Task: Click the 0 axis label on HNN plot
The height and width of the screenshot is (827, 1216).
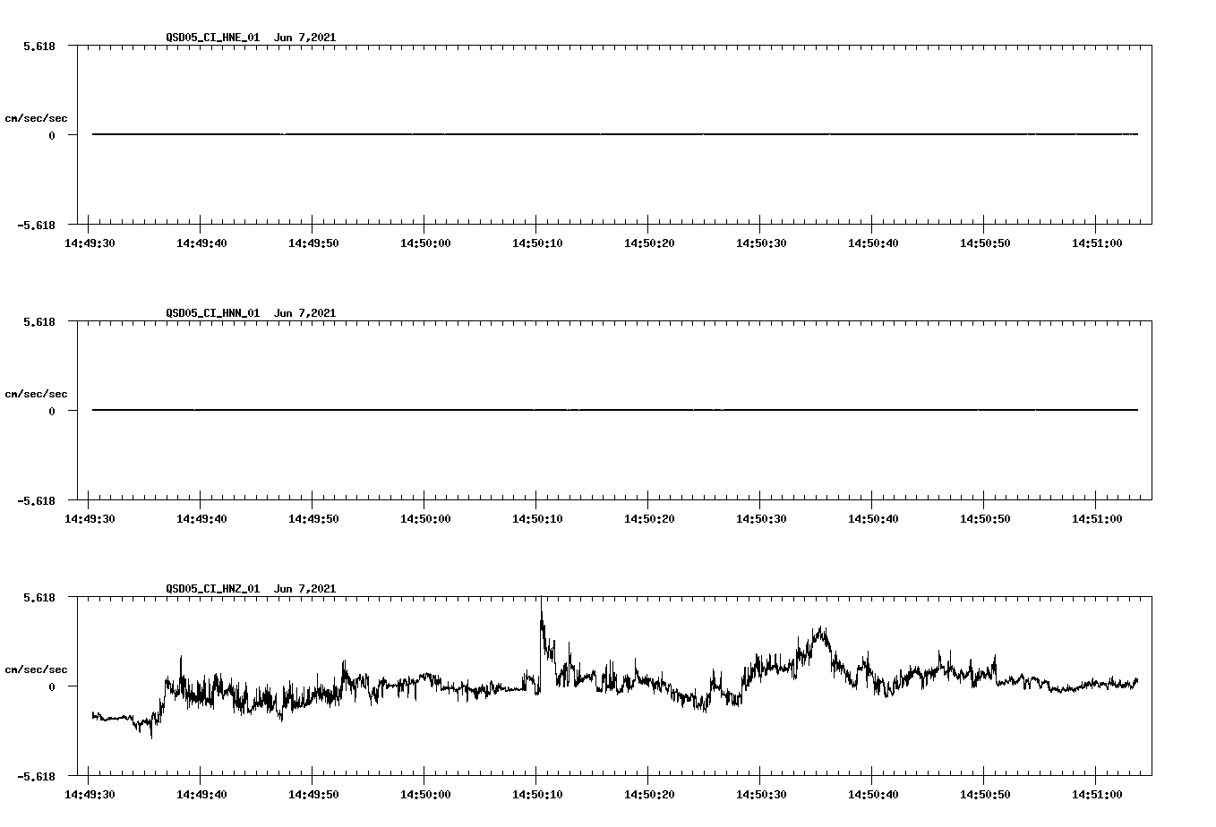Action: click(52, 412)
